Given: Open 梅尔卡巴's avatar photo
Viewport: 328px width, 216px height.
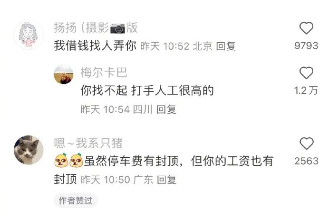Looking at the screenshot, I should [64, 74].
